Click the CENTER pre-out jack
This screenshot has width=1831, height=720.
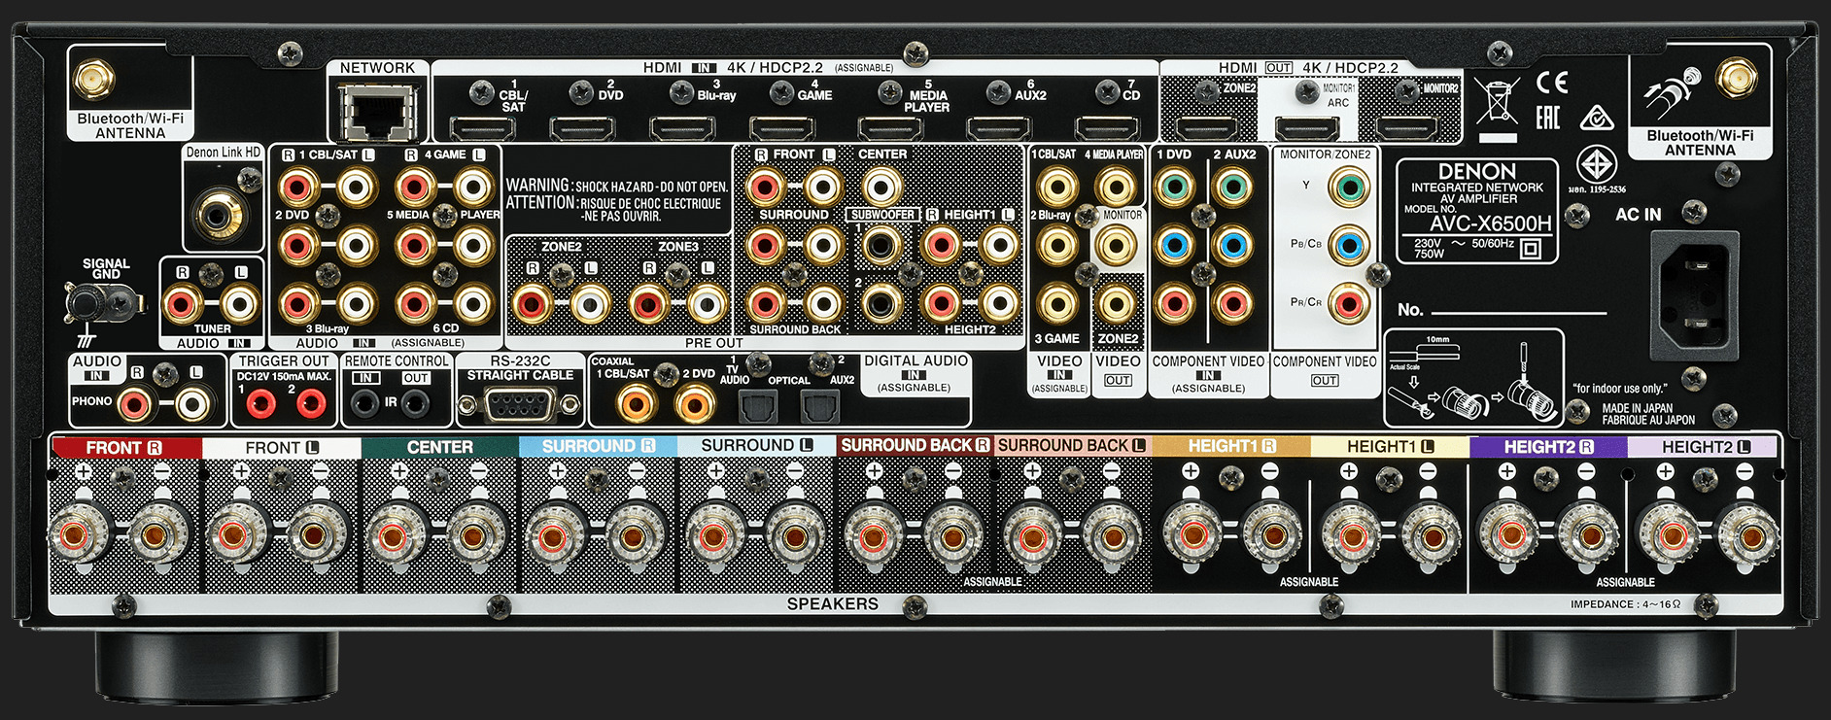click(881, 187)
